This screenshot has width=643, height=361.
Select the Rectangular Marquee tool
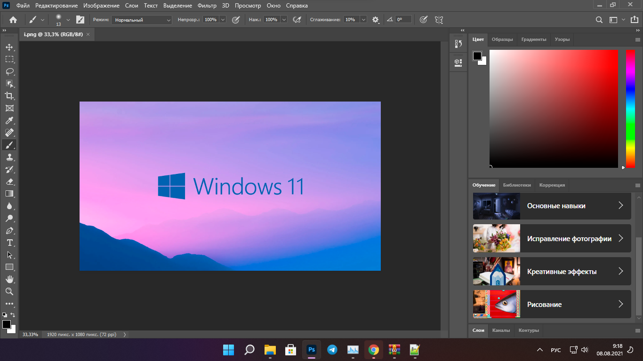coord(9,59)
